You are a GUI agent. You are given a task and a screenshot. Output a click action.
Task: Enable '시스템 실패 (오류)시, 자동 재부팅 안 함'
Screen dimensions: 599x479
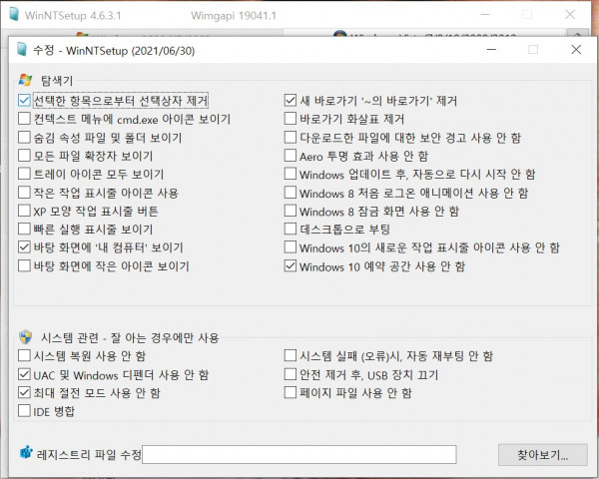pyautogui.click(x=291, y=355)
